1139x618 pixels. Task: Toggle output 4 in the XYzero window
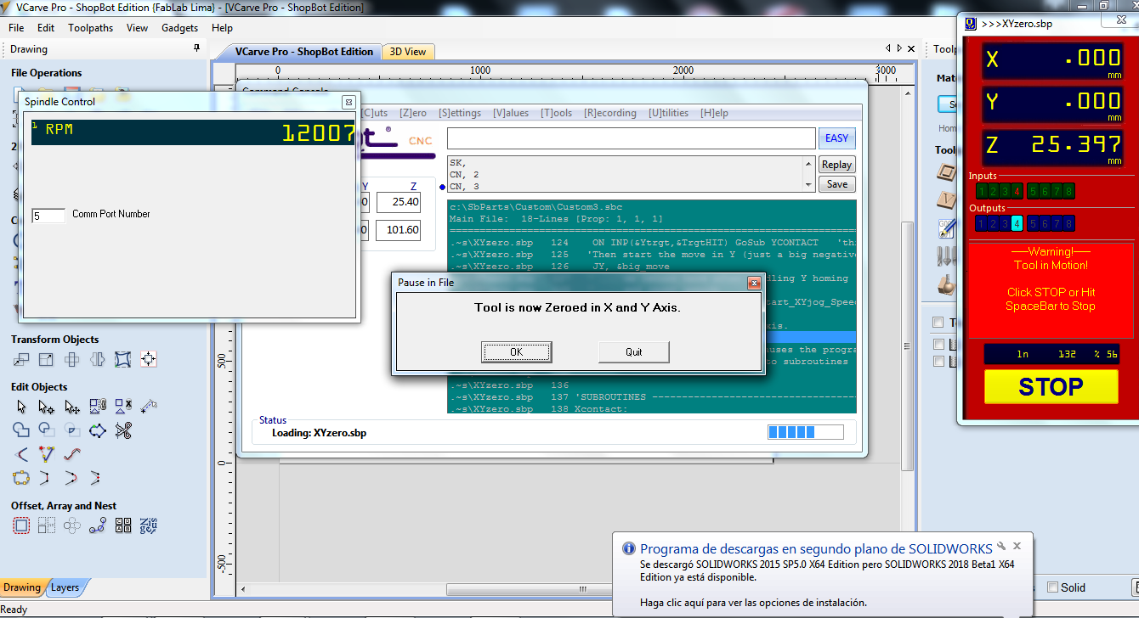1017,224
